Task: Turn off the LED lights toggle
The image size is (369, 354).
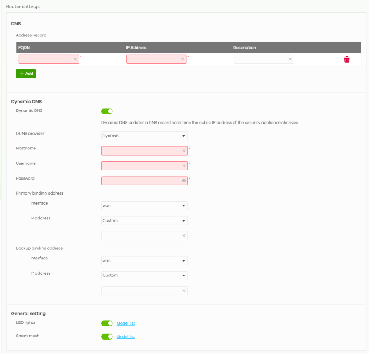Action: tap(107, 323)
